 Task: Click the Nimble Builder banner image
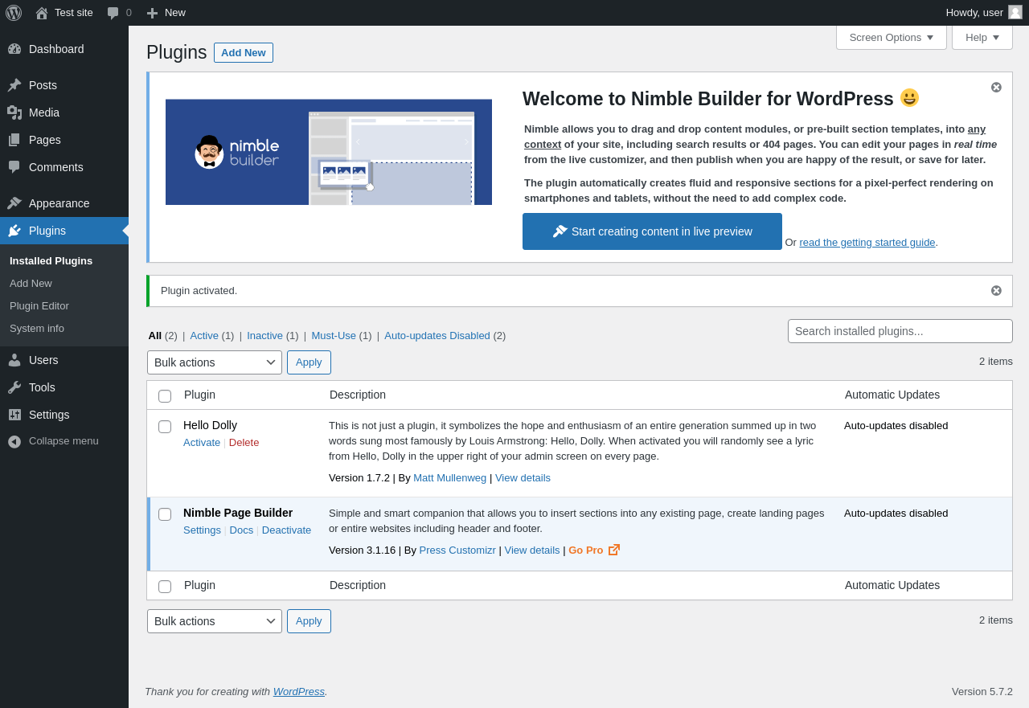pos(329,152)
